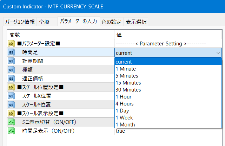This screenshot has width=225, height=146.
Task: Click the string icon beside ■スケール表示設定■
Action: pos(11,113)
